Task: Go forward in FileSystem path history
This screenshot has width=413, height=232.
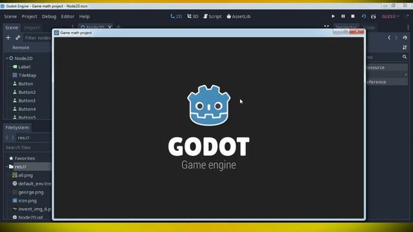Action: (12, 137)
